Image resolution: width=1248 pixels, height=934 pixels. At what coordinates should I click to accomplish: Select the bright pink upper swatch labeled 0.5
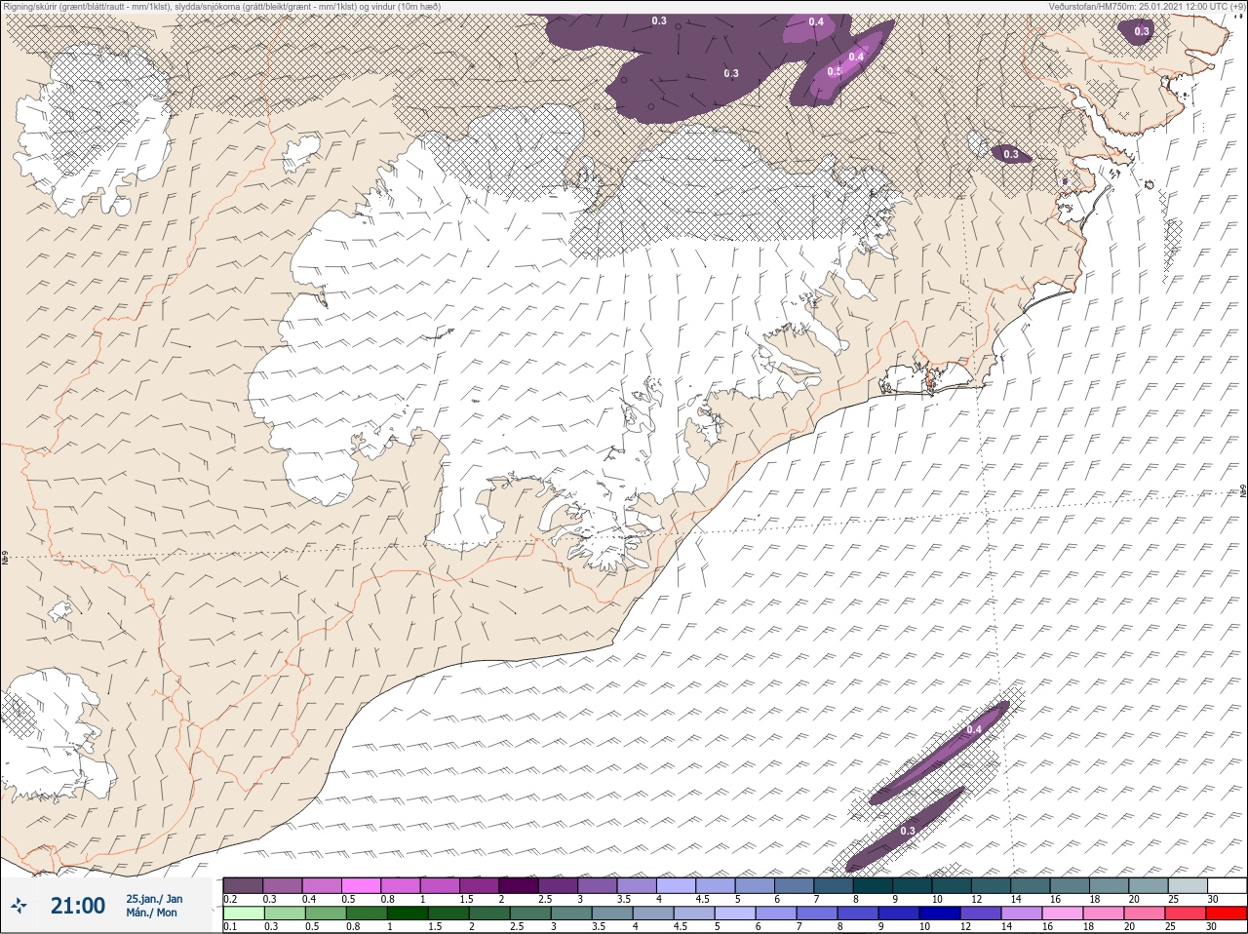tap(361, 885)
